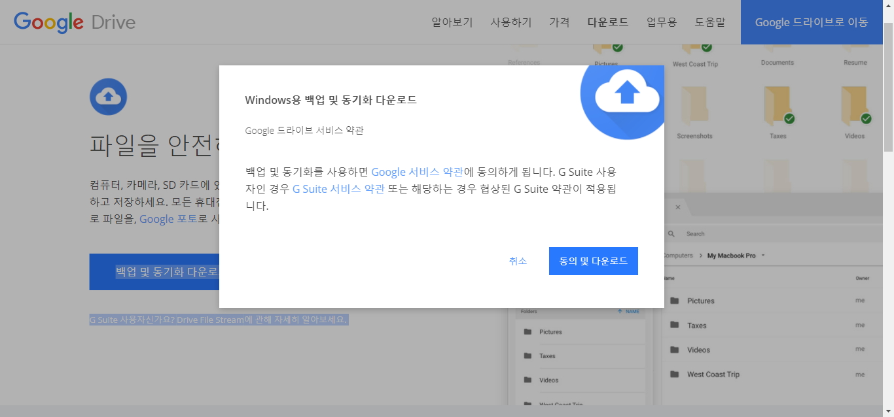The width and height of the screenshot is (894, 417).
Task: Click the My Macbook Pro breadcrumb
Action: pyautogui.click(x=731, y=256)
